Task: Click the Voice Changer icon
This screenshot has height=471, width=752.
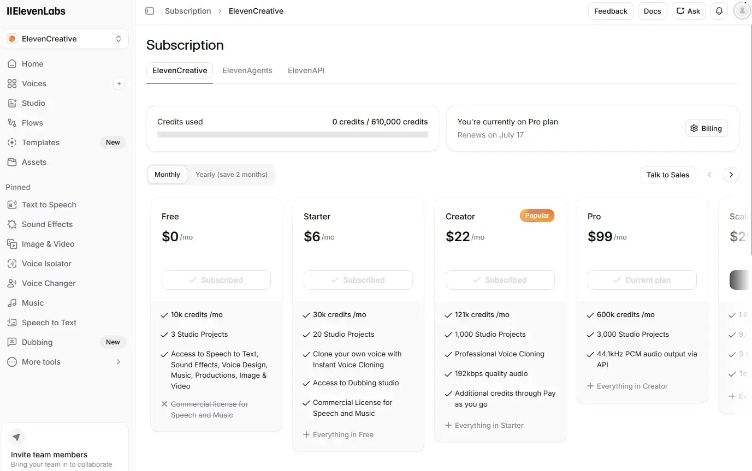Action: 11,283
